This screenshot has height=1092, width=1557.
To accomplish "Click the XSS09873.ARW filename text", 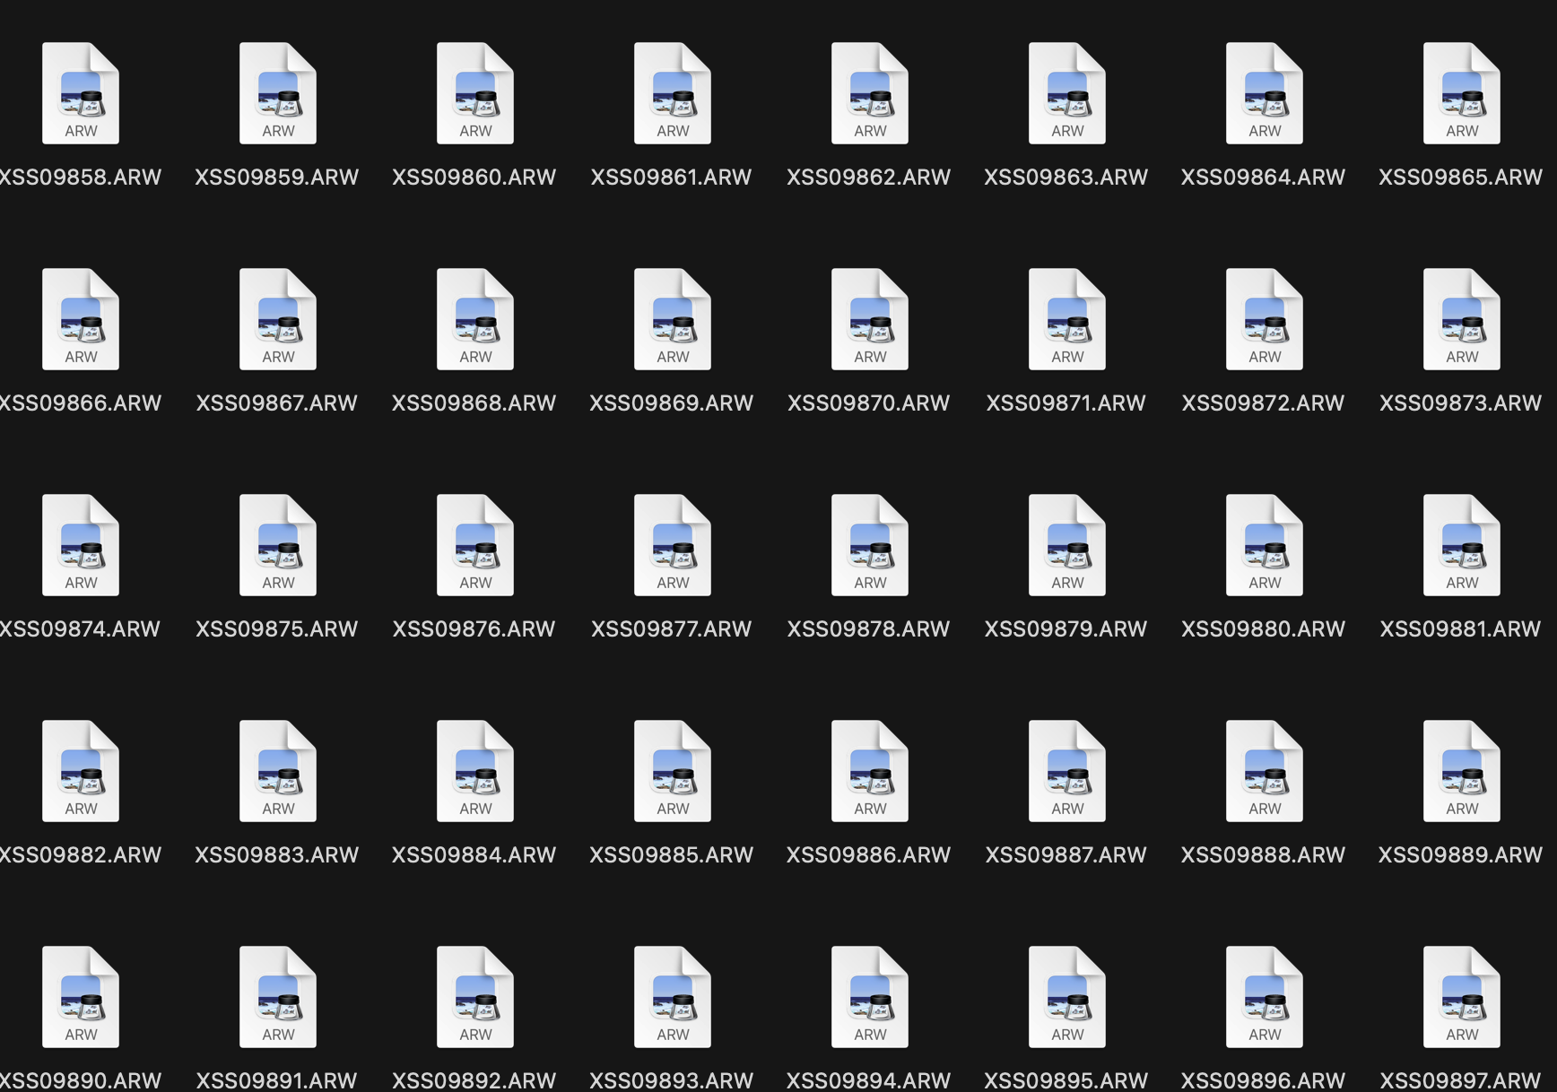I will pyautogui.click(x=1461, y=403).
